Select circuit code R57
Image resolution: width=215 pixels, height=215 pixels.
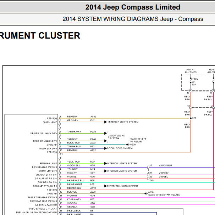pyautogui.click(x=92, y=199)
